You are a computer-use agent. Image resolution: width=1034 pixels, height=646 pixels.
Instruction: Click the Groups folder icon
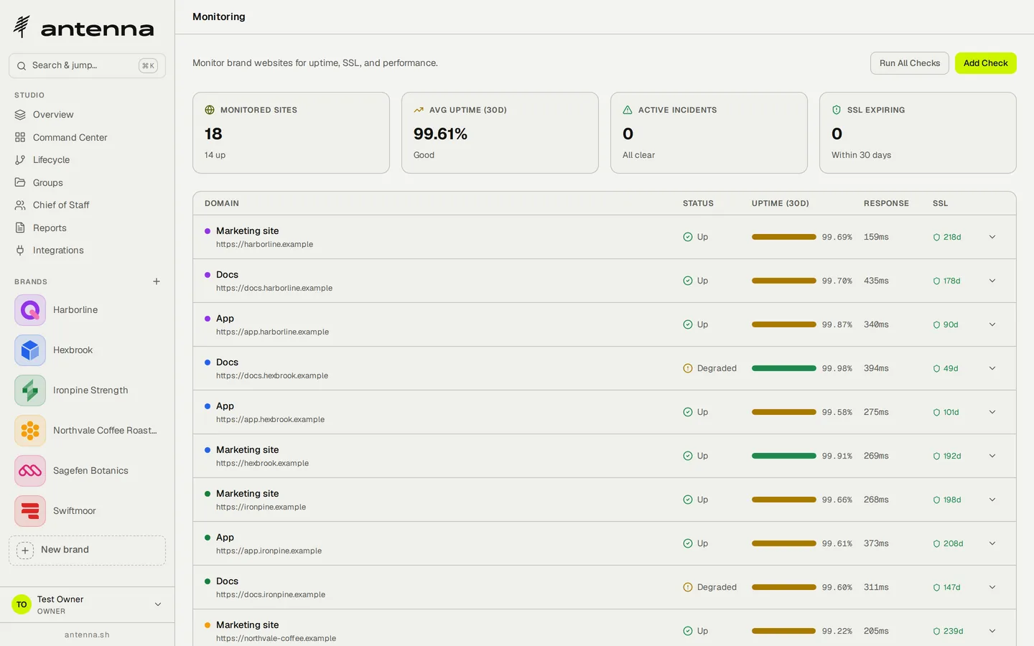point(20,182)
